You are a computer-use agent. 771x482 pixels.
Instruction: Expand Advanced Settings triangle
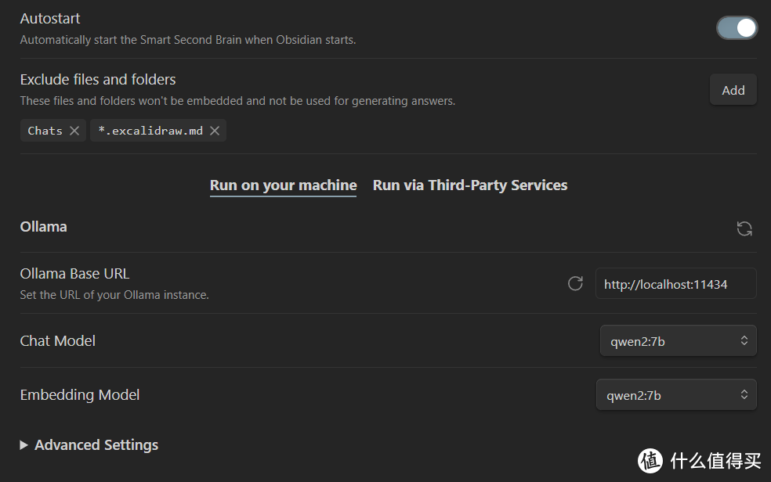(24, 445)
